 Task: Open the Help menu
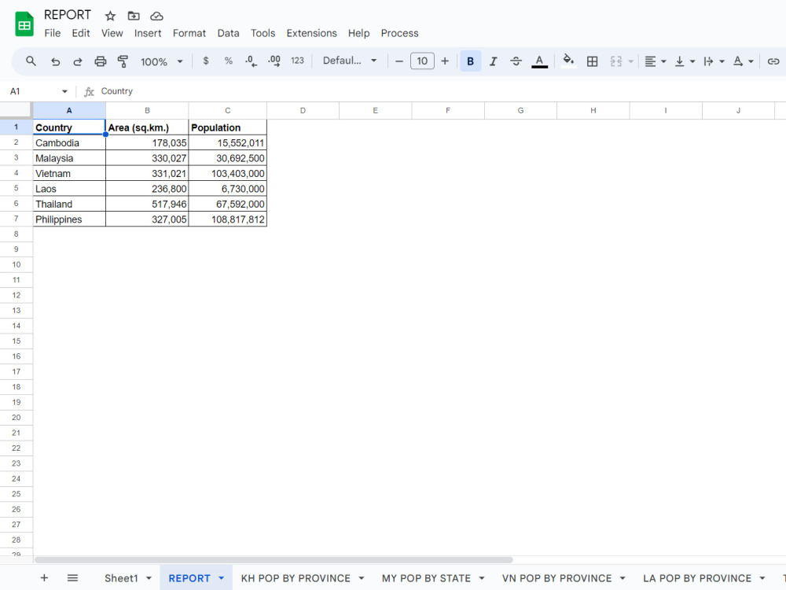pos(358,33)
